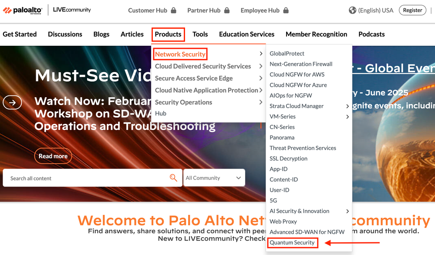This screenshot has width=435, height=255.
Task: Click the globe language icon
Action: click(352, 10)
